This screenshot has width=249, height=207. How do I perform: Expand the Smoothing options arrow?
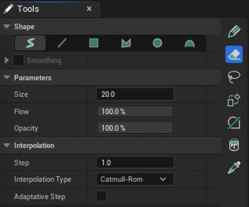tap(7, 61)
